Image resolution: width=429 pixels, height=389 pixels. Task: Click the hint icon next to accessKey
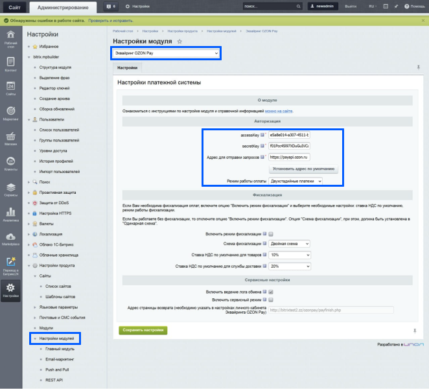pyautogui.click(x=262, y=135)
